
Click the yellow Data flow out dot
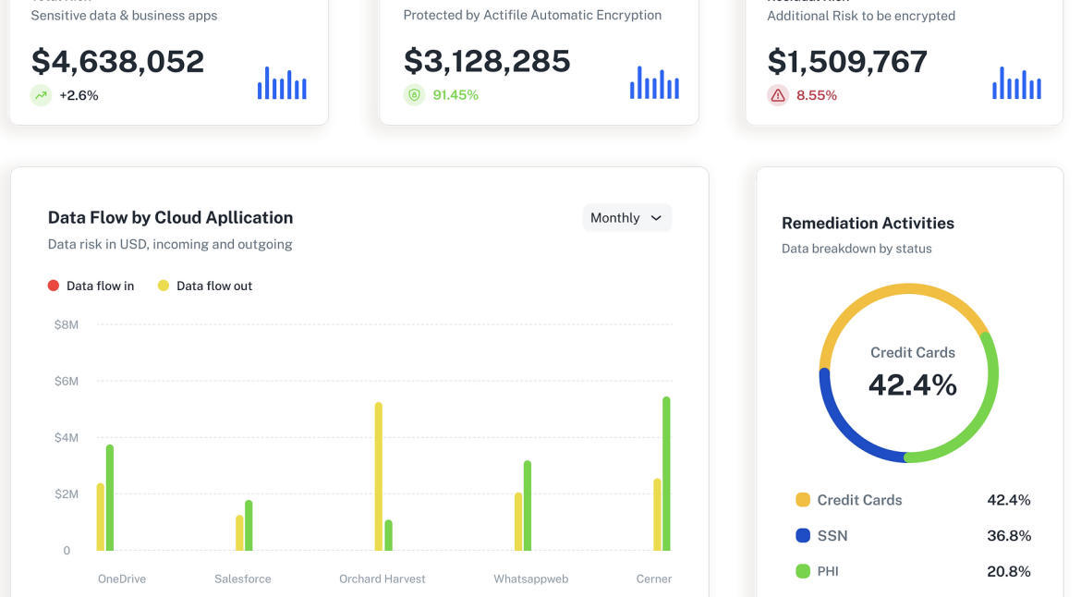pos(164,286)
